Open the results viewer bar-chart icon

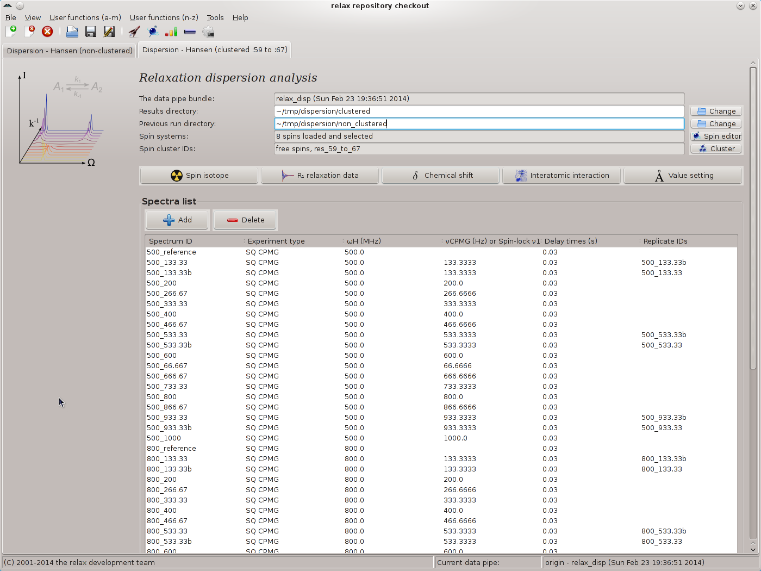pyautogui.click(x=171, y=32)
